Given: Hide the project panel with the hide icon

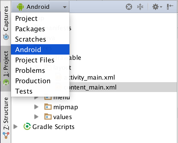Looking at the screenshot, I should click(x=170, y=7).
